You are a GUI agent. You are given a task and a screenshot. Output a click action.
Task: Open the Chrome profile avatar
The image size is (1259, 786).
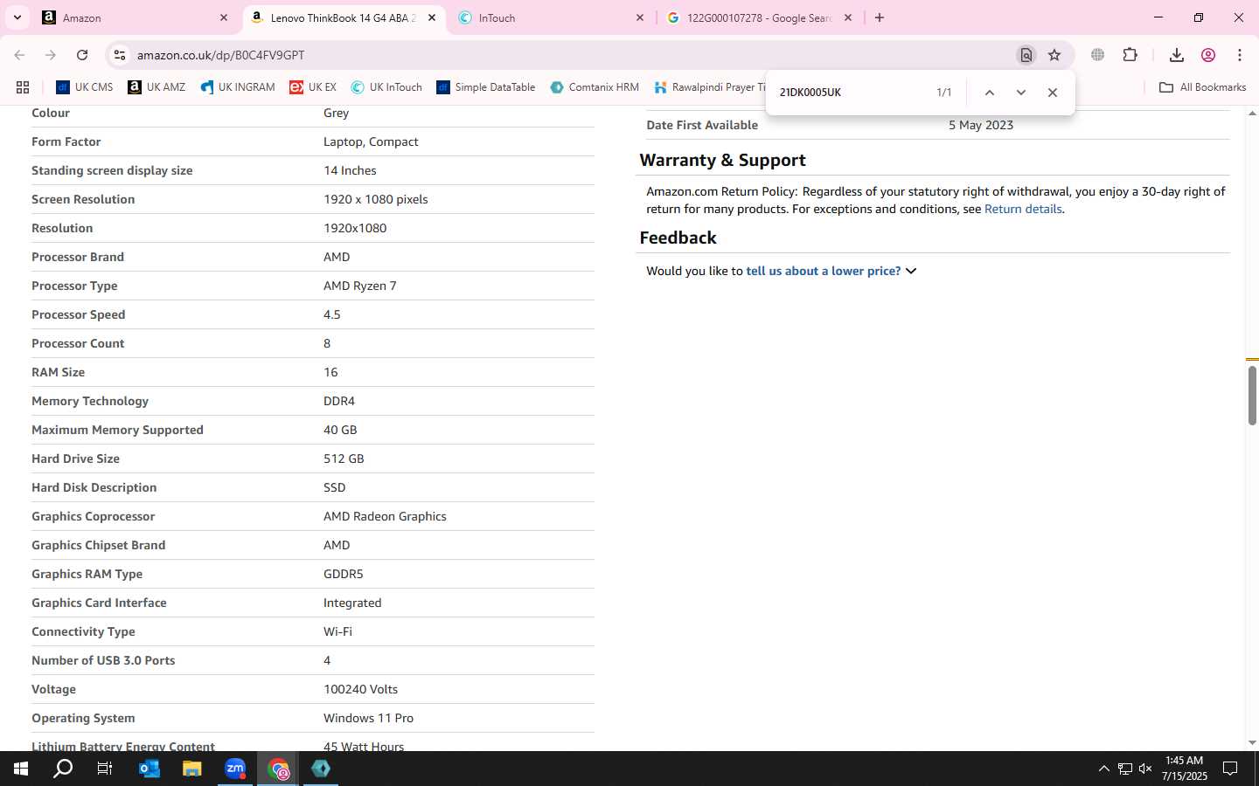coord(1208,55)
